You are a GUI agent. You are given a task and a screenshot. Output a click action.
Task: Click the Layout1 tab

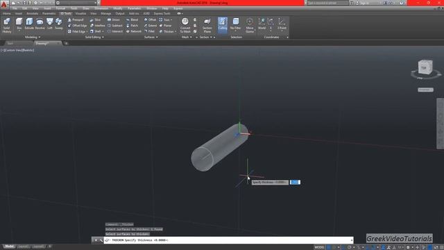(23, 247)
